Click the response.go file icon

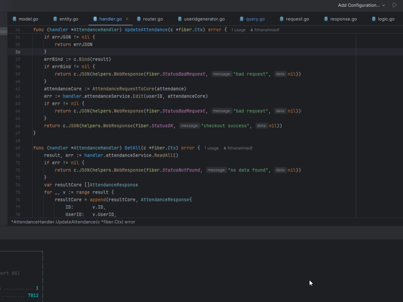(x=326, y=19)
